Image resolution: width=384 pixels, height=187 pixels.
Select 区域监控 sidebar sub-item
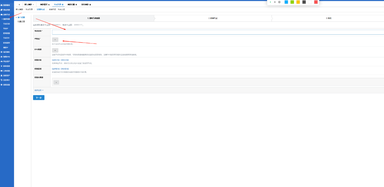(6, 43)
